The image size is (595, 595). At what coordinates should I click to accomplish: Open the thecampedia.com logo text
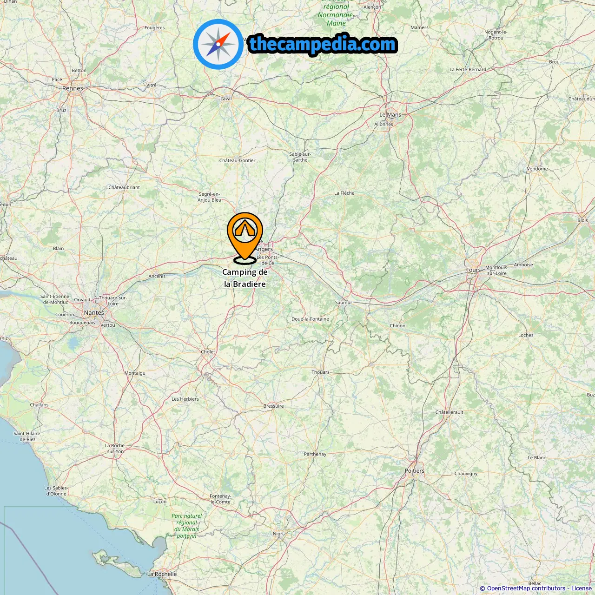coord(323,45)
